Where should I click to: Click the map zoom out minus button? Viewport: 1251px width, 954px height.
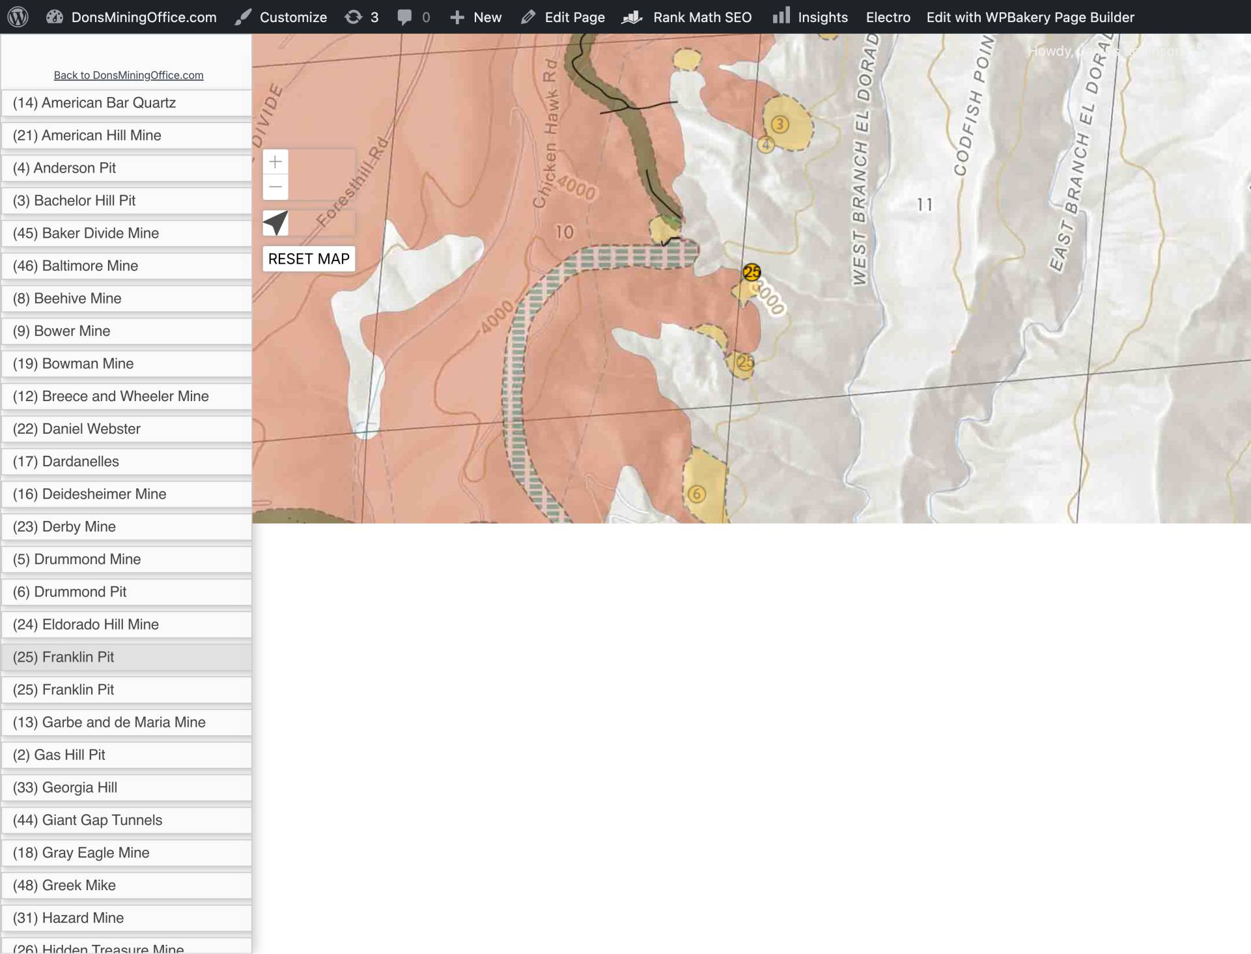point(275,187)
